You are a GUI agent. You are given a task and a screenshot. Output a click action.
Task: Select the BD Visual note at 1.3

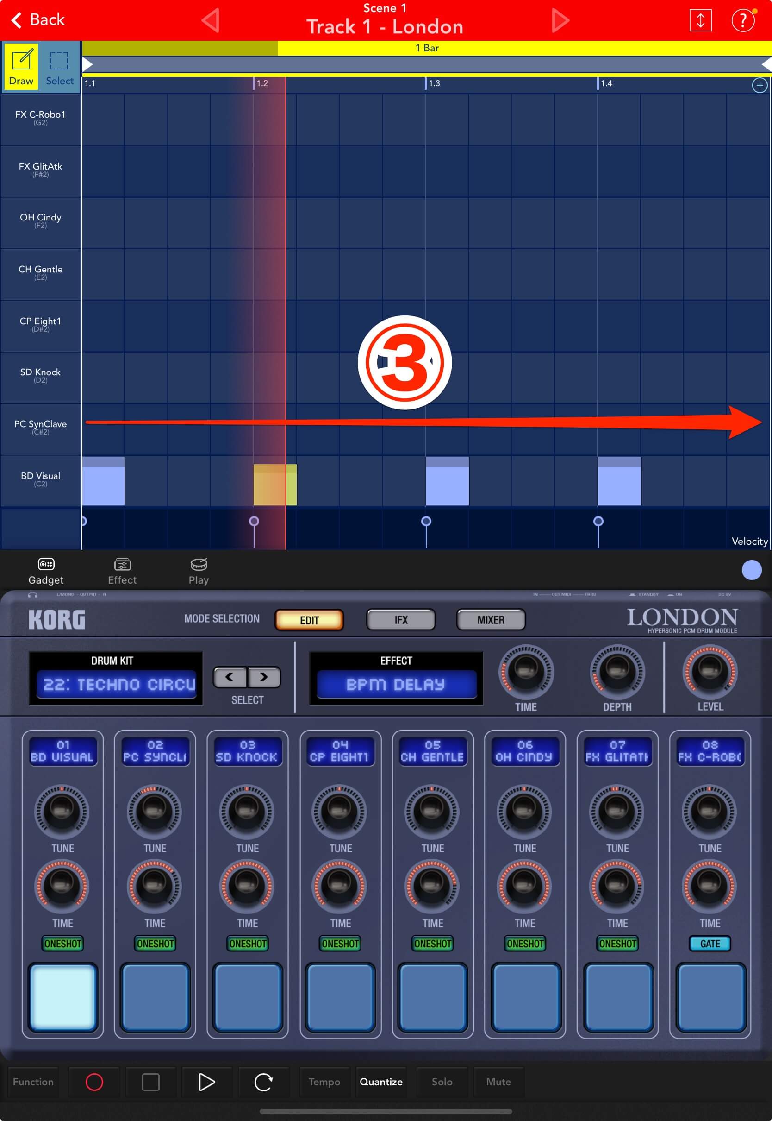click(x=447, y=482)
